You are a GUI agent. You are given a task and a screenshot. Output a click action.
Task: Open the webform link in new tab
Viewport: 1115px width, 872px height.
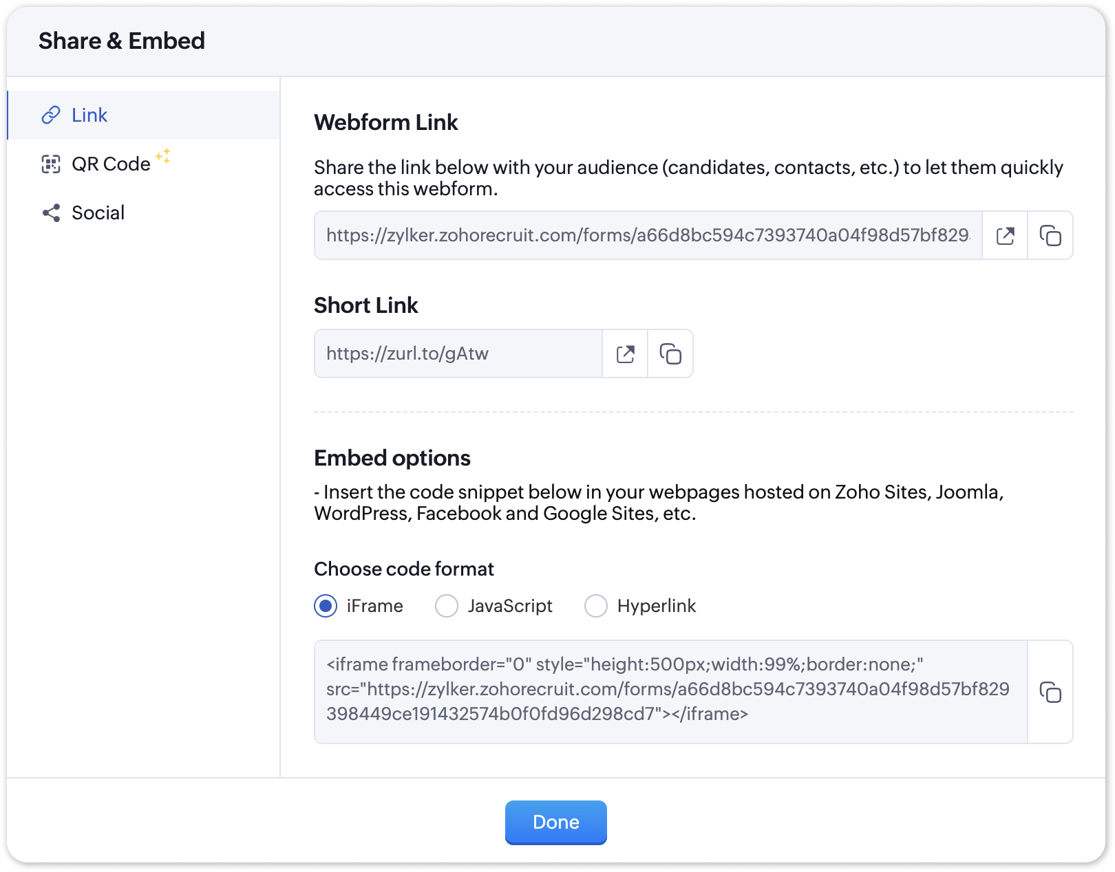click(x=1005, y=236)
